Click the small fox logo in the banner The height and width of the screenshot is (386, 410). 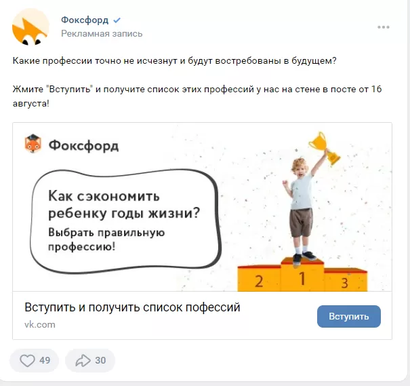coord(33,144)
